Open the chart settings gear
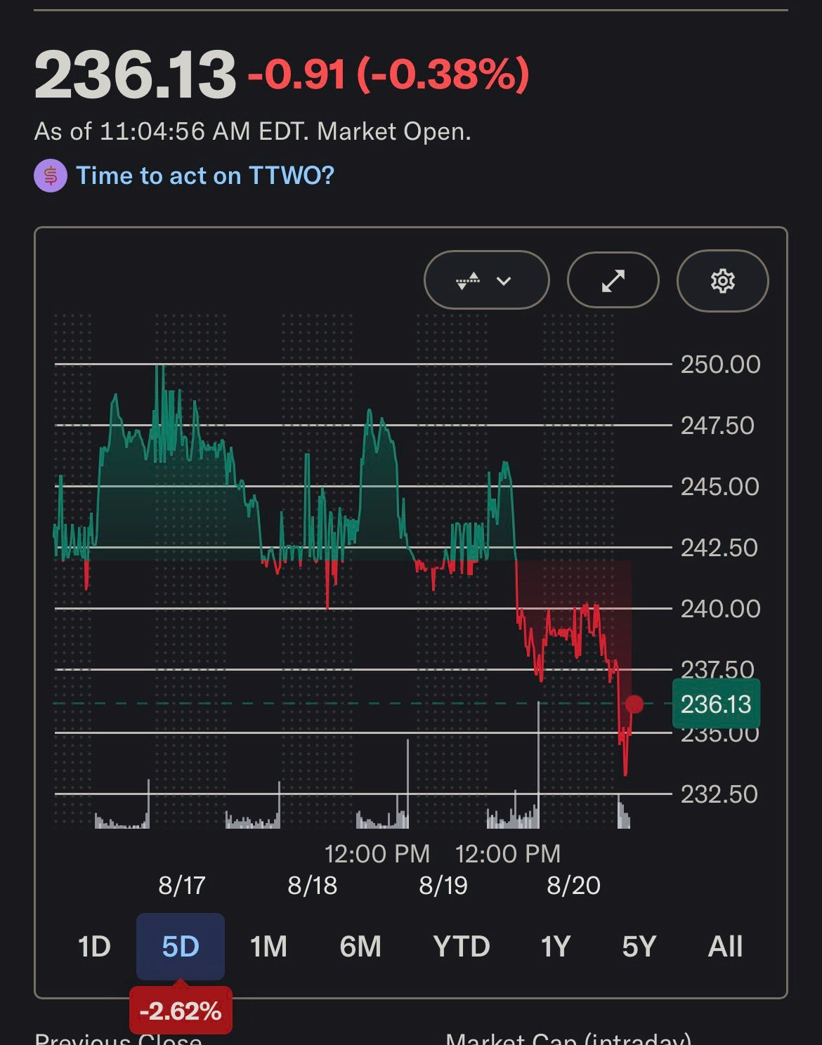Viewport: 822px width, 1045px height. click(722, 281)
